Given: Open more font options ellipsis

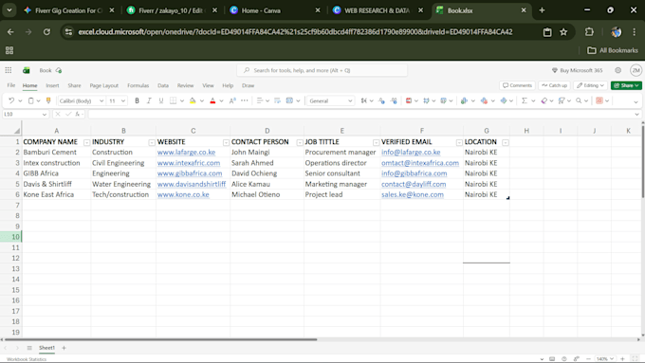Looking at the screenshot, I should 245,100.
